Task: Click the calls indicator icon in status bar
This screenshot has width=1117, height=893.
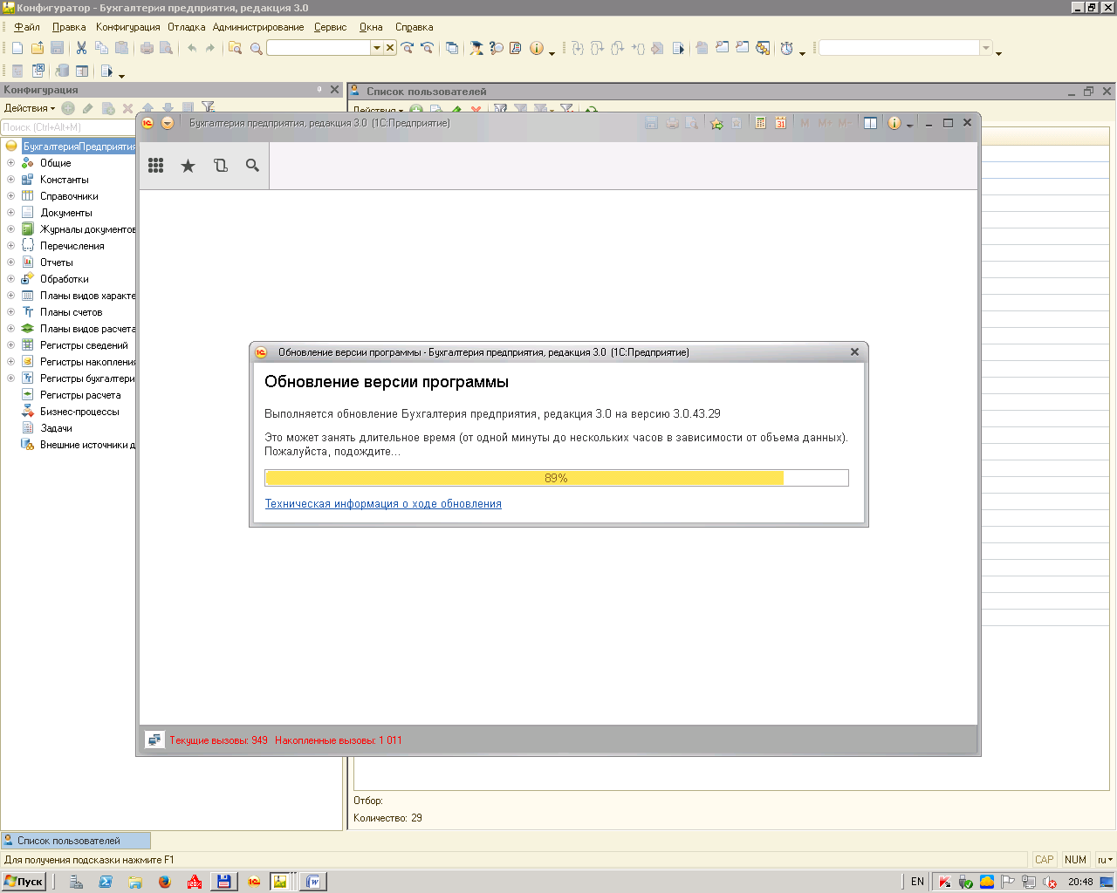Action: pos(154,740)
